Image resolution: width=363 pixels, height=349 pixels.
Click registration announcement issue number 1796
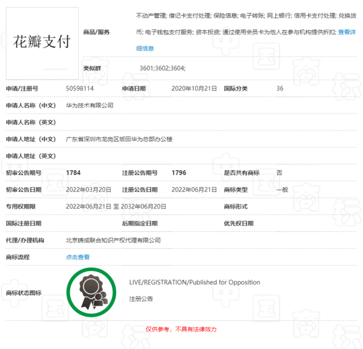(x=179, y=173)
